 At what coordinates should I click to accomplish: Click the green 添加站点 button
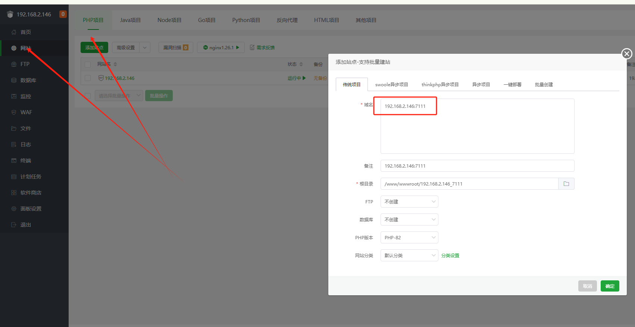click(94, 47)
